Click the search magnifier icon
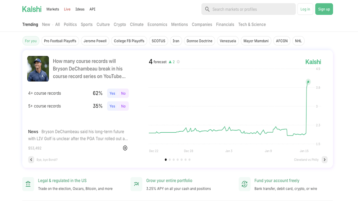This screenshot has height=201, width=358. pyautogui.click(x=207, y=9)
